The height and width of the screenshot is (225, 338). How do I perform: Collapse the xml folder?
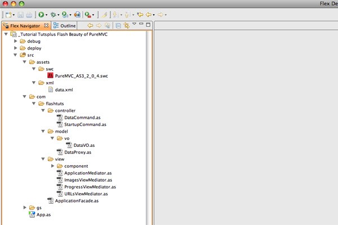34,83
